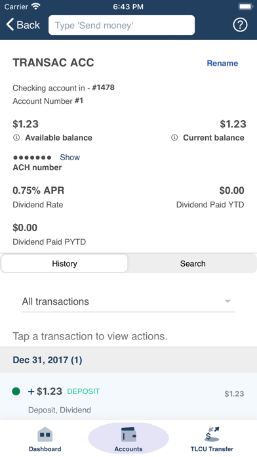Click the Type 'Send money' field

(122, 25)
